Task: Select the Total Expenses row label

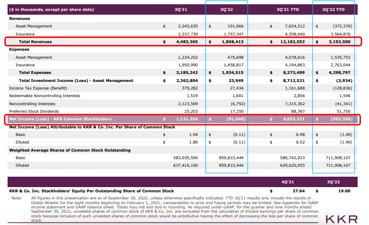Action: [x=36, y=72]
